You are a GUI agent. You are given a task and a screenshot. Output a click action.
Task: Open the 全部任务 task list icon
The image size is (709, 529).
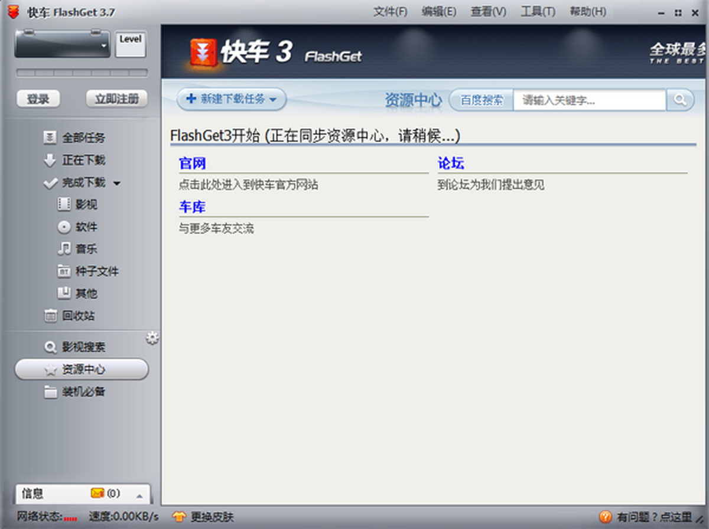coord(50,138)
